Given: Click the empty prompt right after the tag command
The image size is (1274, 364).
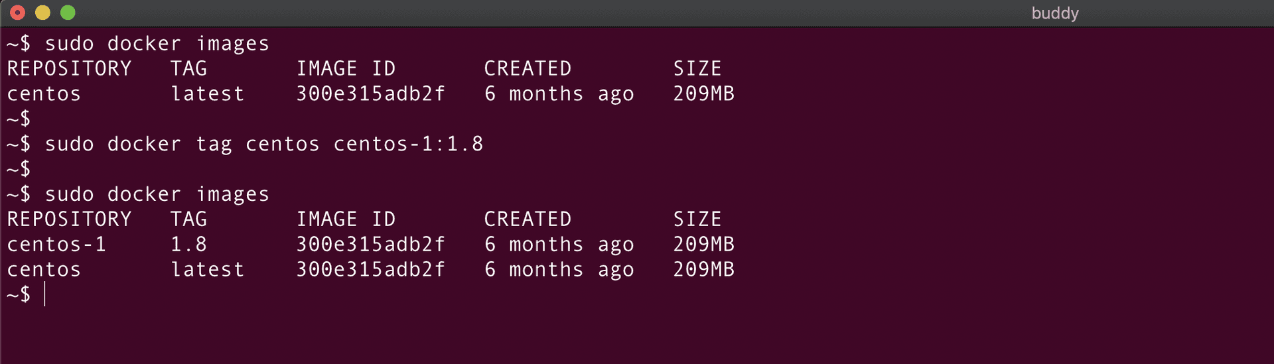Looking at the screenshot, I should pos(19,170).
